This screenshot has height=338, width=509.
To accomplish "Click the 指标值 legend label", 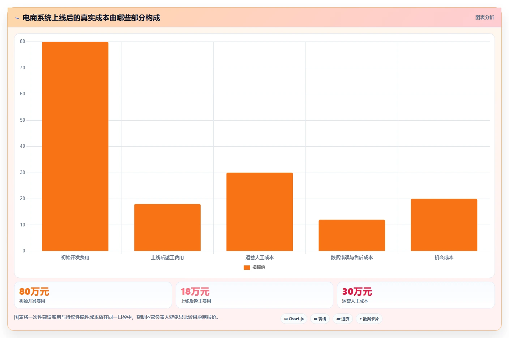I will (259, 267).
